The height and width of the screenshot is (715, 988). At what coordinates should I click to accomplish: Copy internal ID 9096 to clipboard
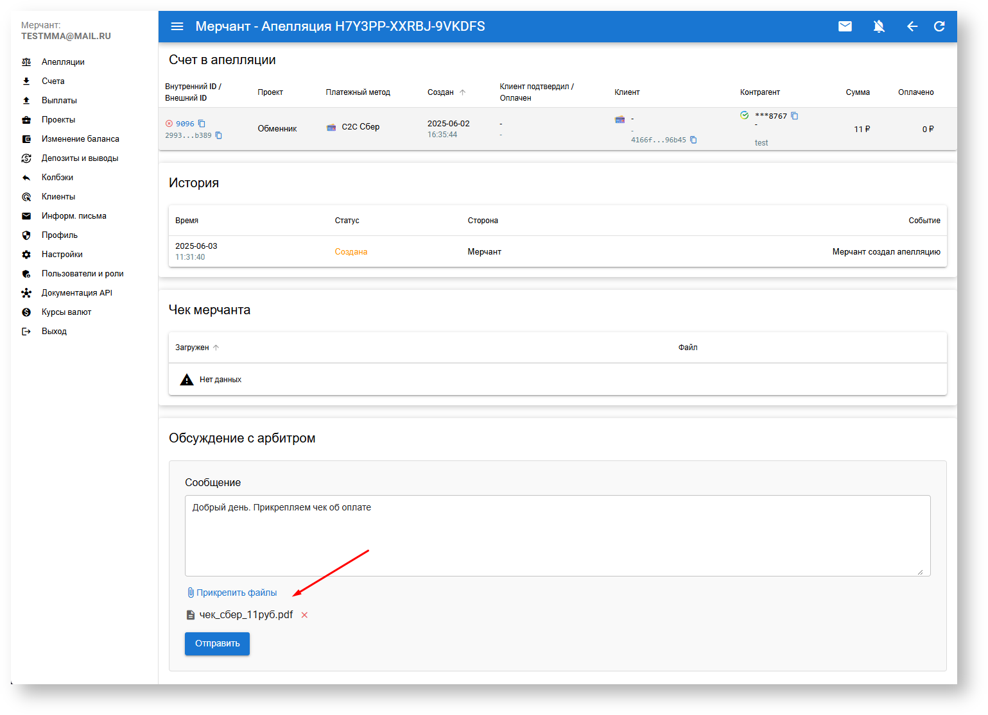pyautogui.click(x=202, y=124)
